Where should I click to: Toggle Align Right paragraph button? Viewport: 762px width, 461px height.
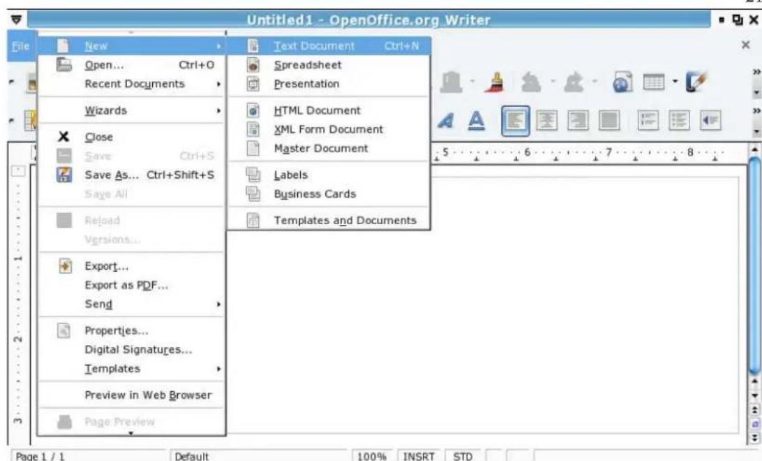click(x=578, y=121)
